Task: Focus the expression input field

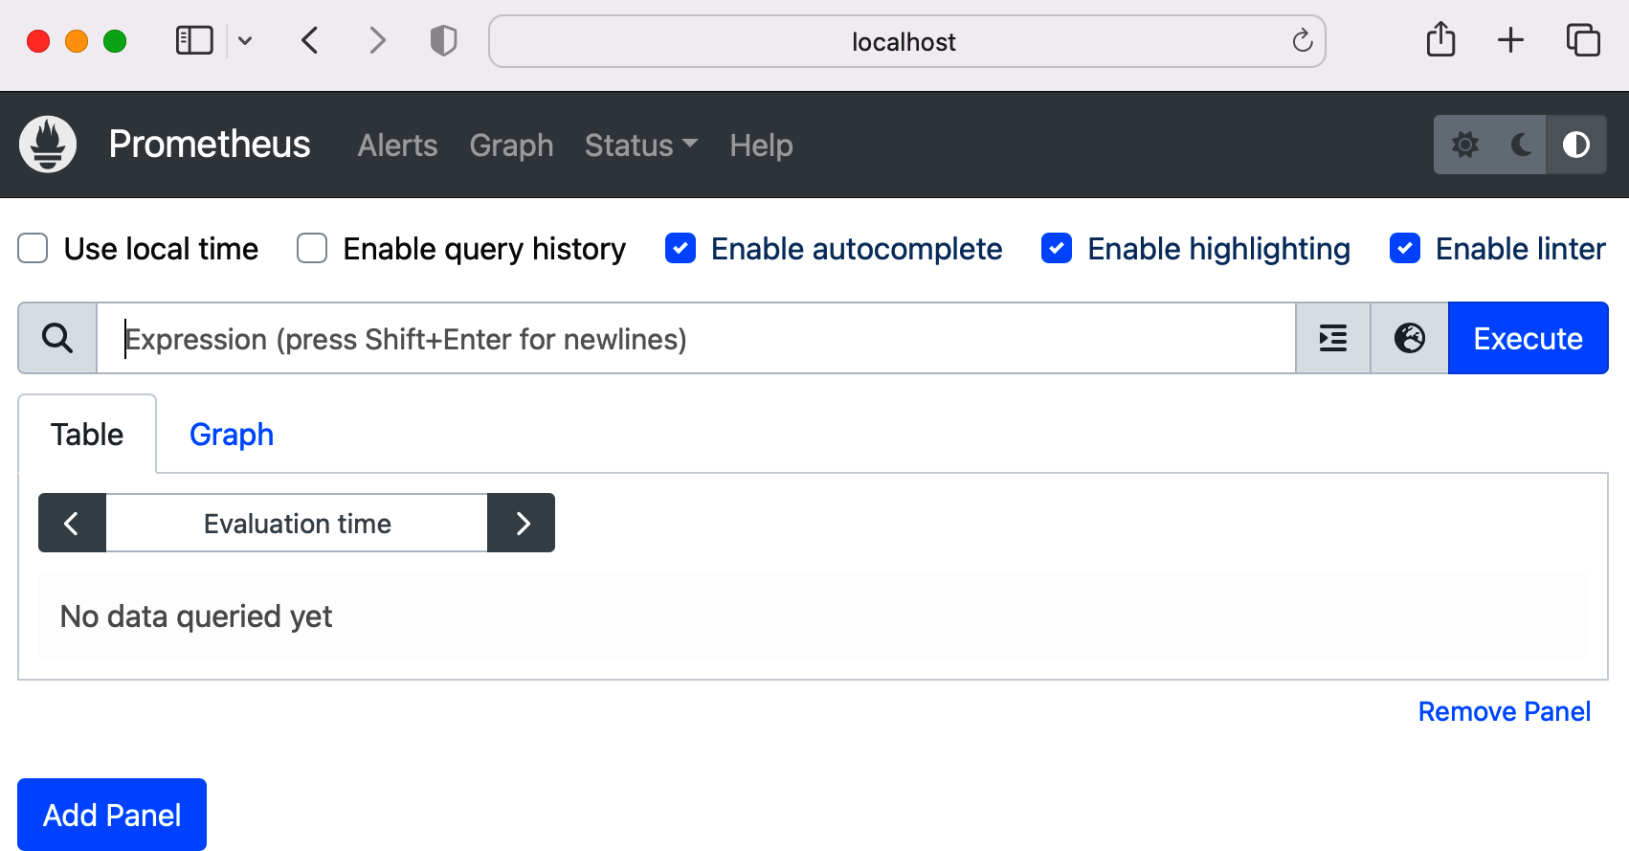Action: pos(696,338)
